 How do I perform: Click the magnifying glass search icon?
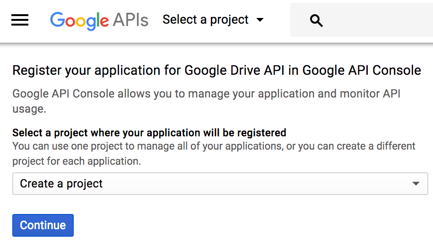pyautogui.click(x=316, y=20)
